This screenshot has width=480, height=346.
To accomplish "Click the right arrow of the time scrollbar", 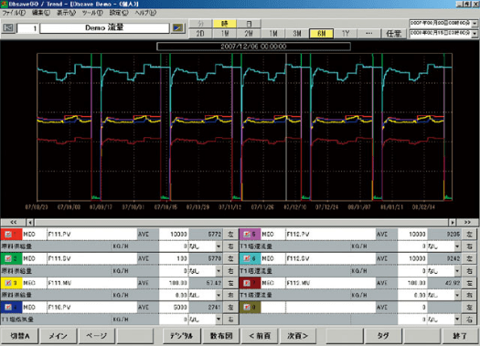I will [x=453, y=222].
